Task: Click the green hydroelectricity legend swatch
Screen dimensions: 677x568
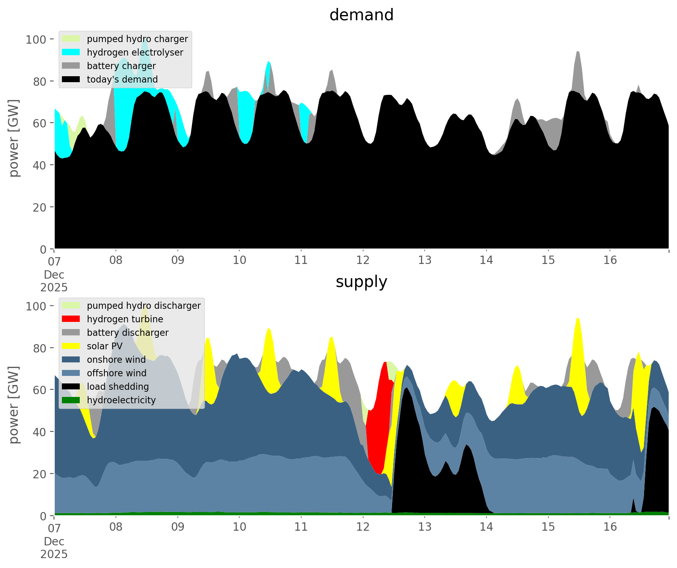Action: [x=71, y=400]
